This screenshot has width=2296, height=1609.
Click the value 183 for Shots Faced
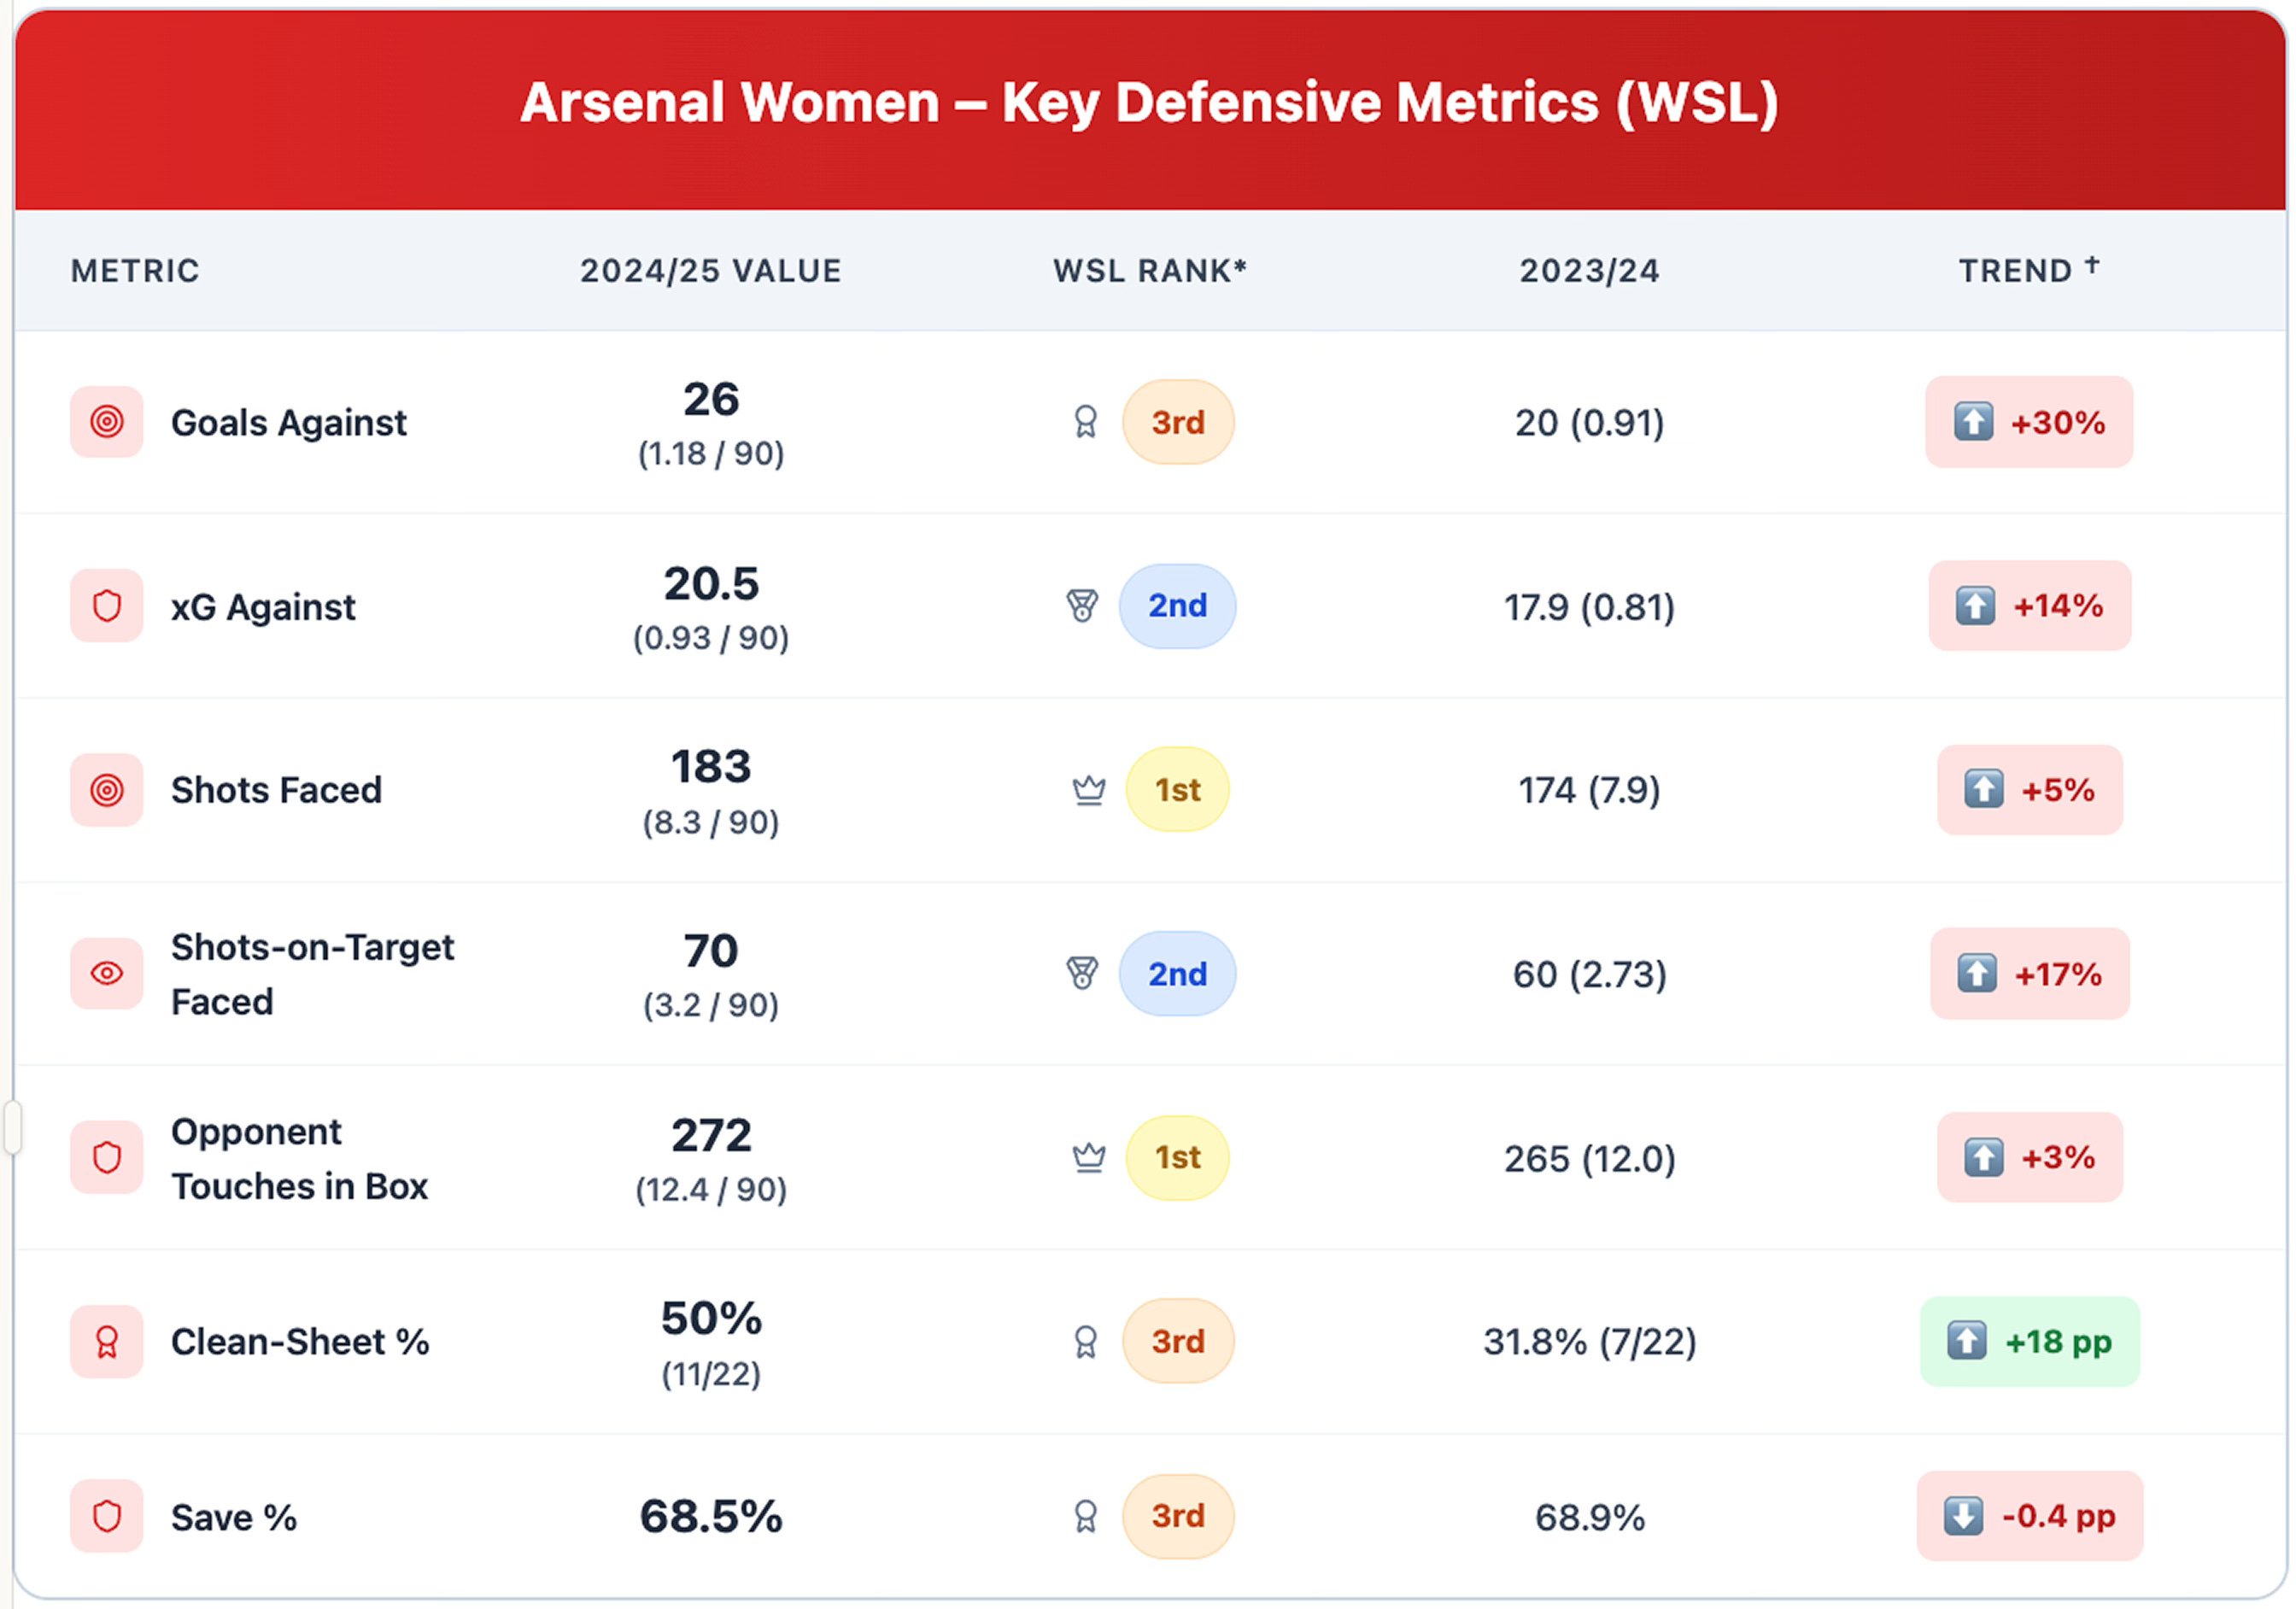(x=712, y=767)
